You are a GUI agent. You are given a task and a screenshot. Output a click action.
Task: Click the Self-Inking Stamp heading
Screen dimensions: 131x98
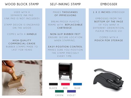[x=65, y=4]
